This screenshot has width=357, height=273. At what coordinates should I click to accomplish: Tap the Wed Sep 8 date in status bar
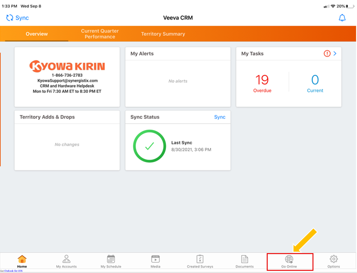click(31, 6)
